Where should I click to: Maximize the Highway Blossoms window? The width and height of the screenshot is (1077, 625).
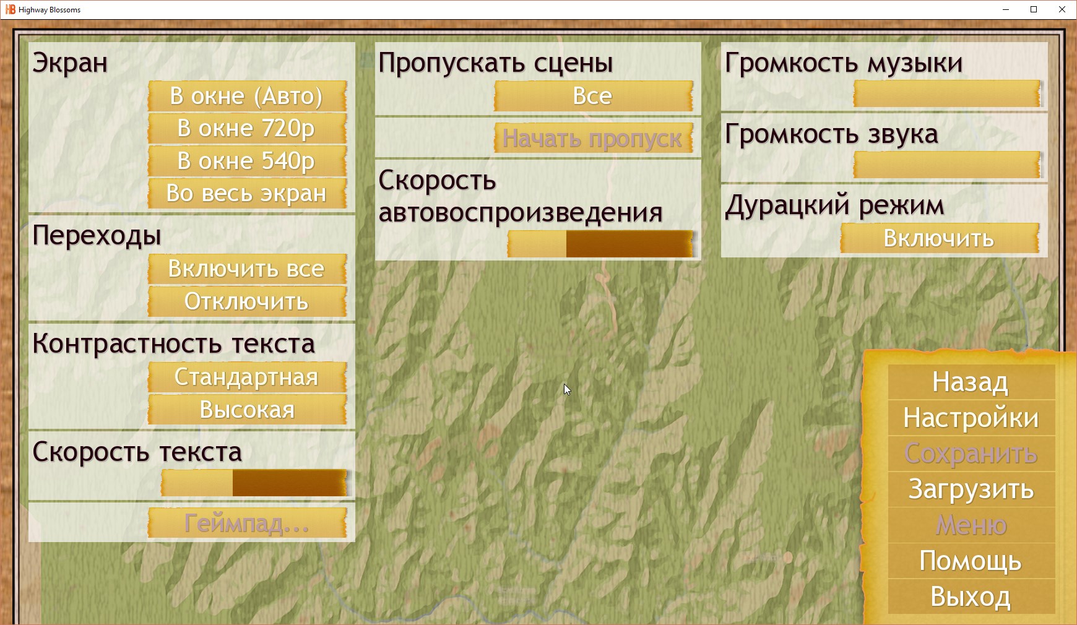(1033, 9)
